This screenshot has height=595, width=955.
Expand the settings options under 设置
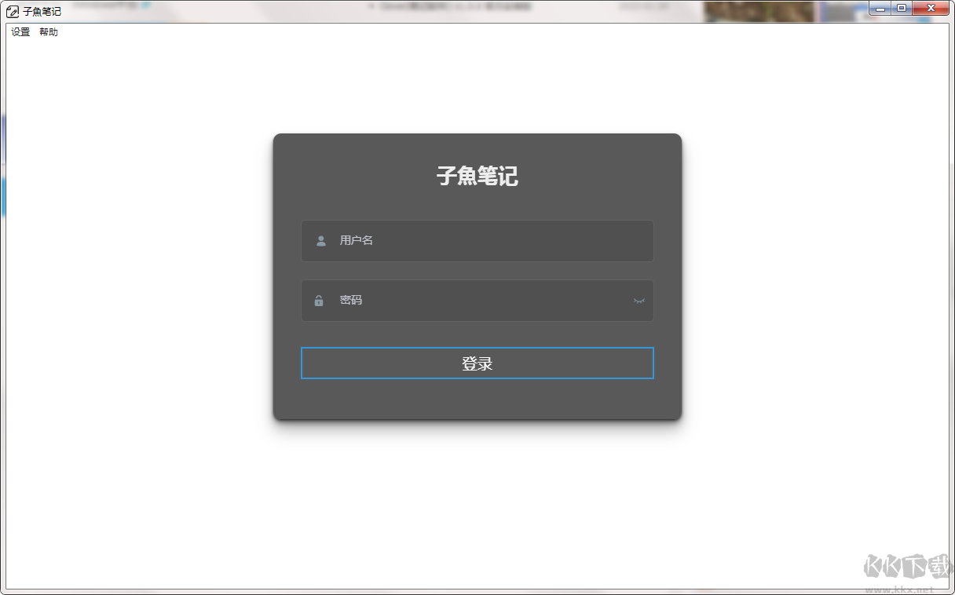(19, 31)
